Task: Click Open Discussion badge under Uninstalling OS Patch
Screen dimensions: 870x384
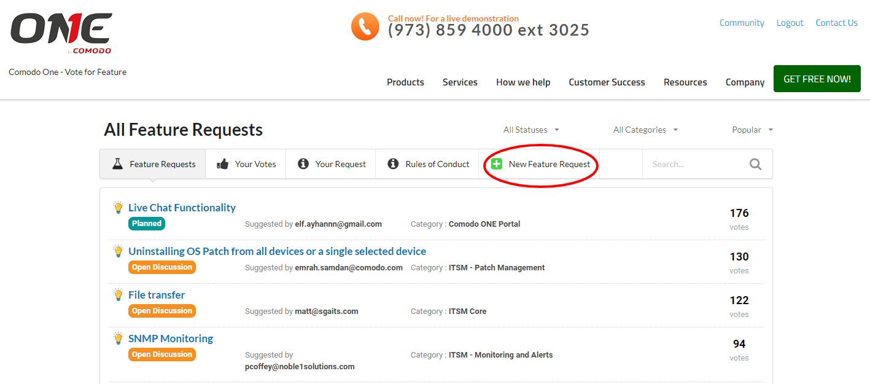Action: point(162,267)
